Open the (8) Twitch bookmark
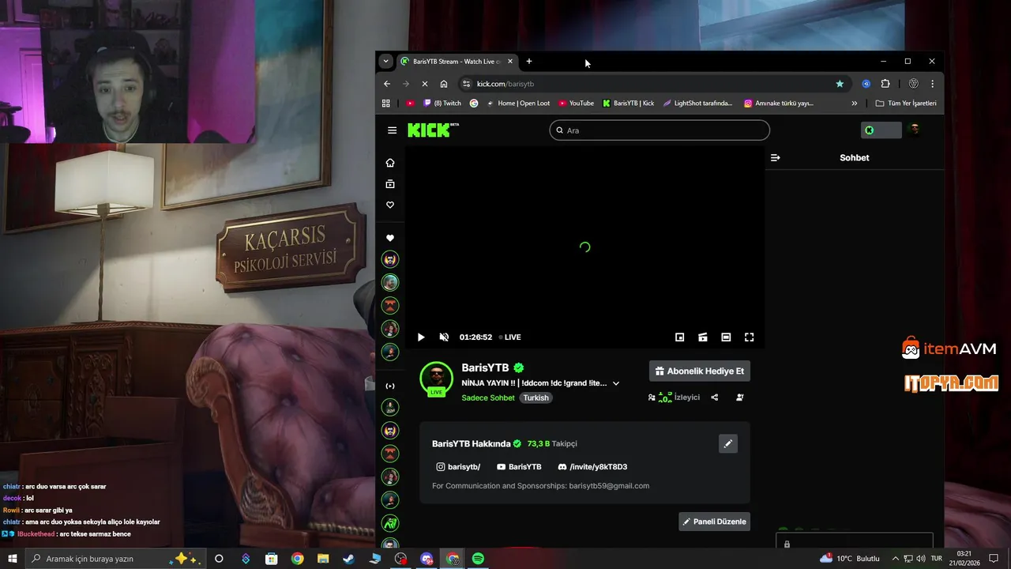 (x=442, y=103)
